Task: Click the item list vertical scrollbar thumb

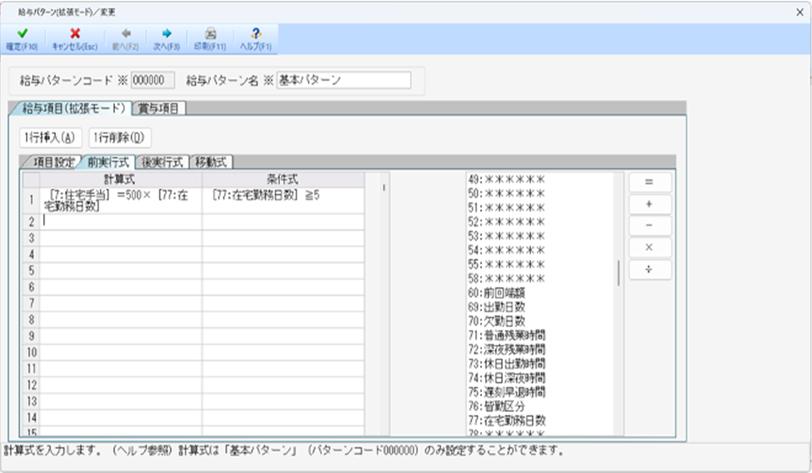Action: click(x=618, y=273)
